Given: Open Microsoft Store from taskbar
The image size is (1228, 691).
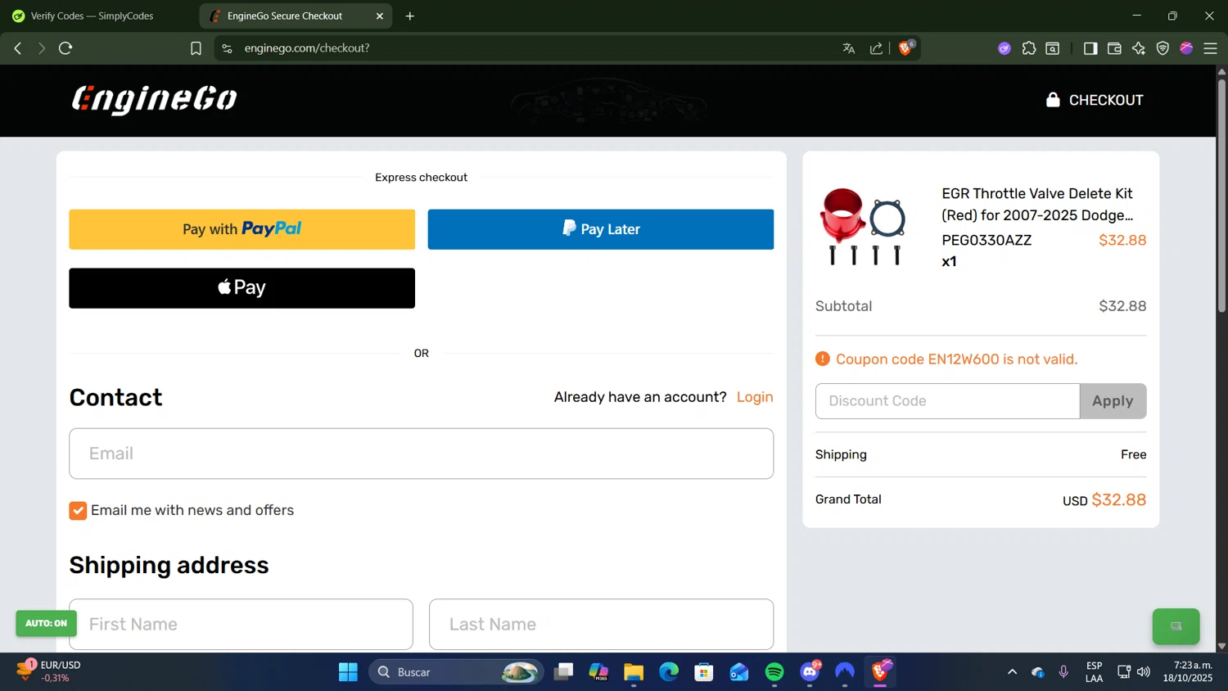Looking at the screenshot, I should (704, 672).
